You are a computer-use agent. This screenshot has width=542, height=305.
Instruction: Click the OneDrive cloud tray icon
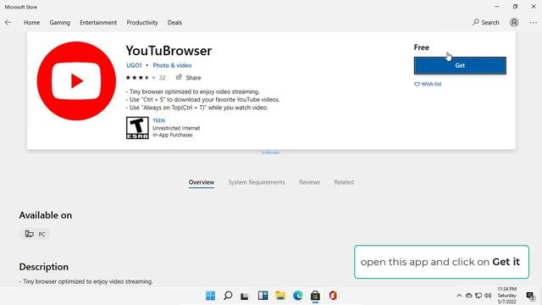tap(468, 296)
